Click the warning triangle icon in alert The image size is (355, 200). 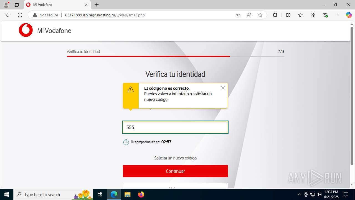(x=131, y=89)
